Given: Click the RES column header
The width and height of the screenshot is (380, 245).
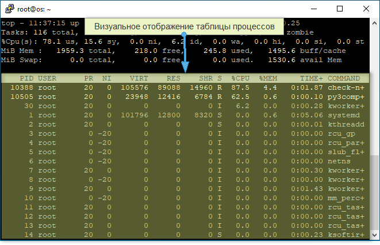Looking at the screenshot, I should tap(173, 78).
